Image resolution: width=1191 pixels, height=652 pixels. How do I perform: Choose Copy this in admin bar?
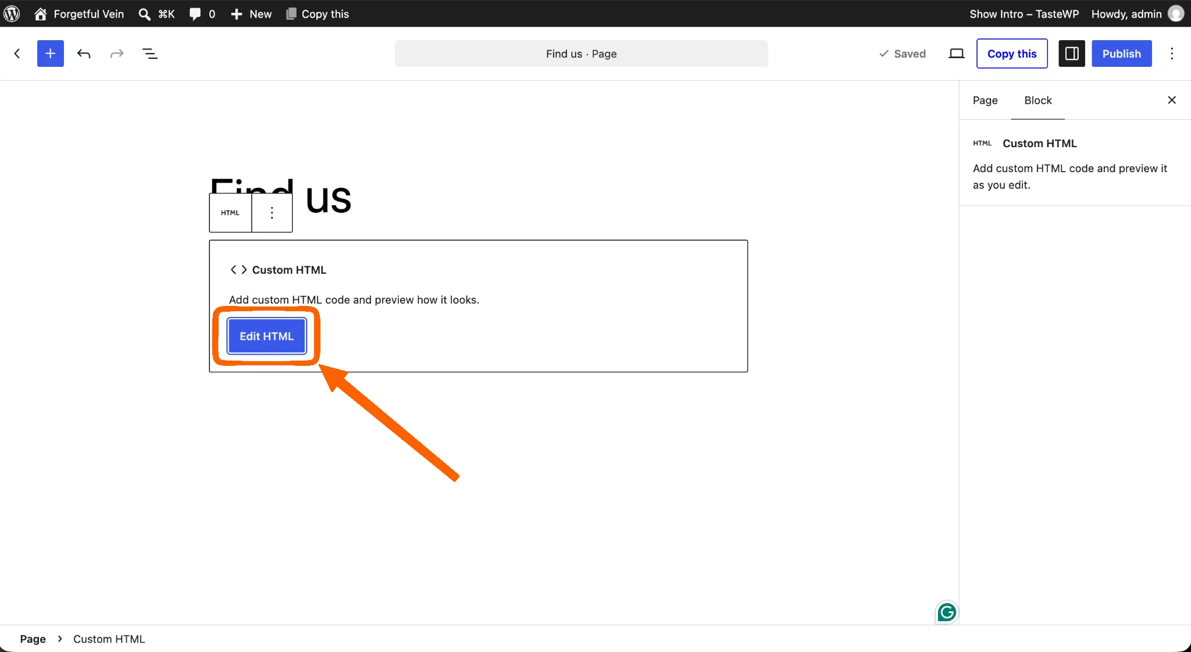[x=318, y=14]
